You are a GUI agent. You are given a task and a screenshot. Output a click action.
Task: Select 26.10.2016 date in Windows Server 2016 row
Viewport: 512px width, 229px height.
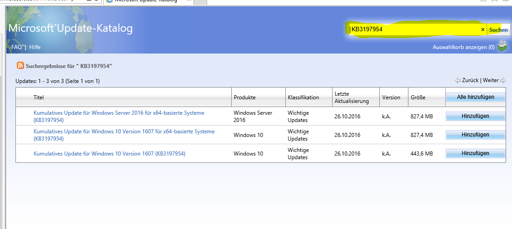[x=347, y=116]
